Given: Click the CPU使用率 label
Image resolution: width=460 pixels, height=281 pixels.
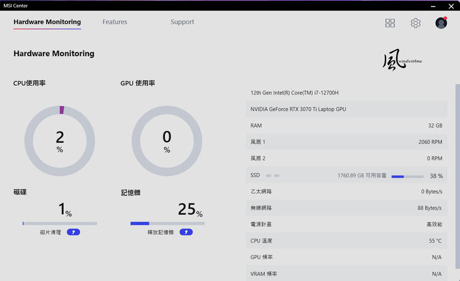Looking at the screenshot, I should click(29, 83).
